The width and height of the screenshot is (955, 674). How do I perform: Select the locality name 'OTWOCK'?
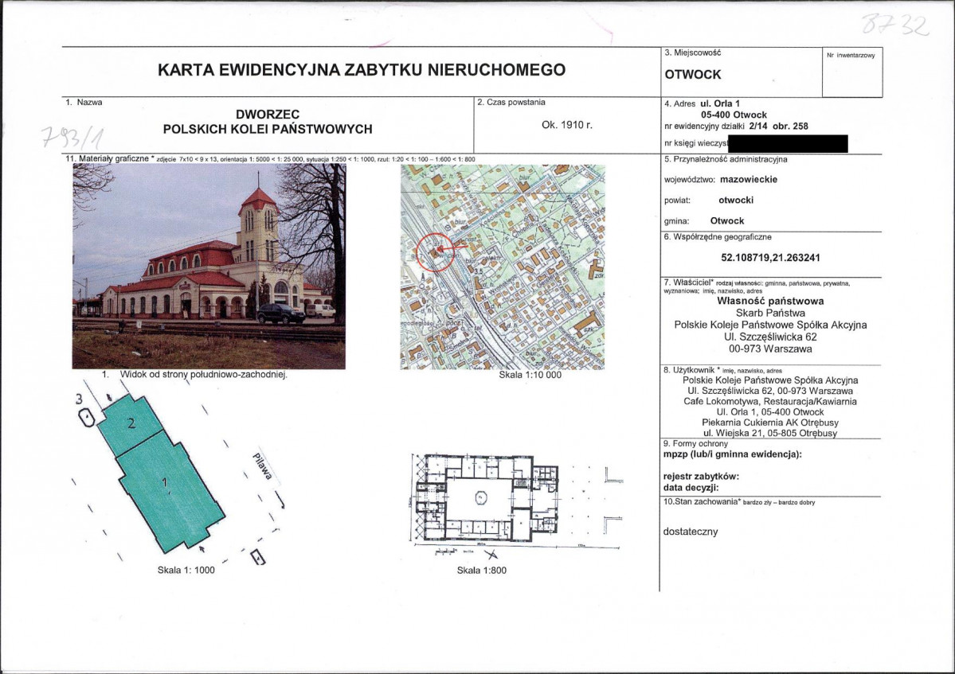(692, 75)
